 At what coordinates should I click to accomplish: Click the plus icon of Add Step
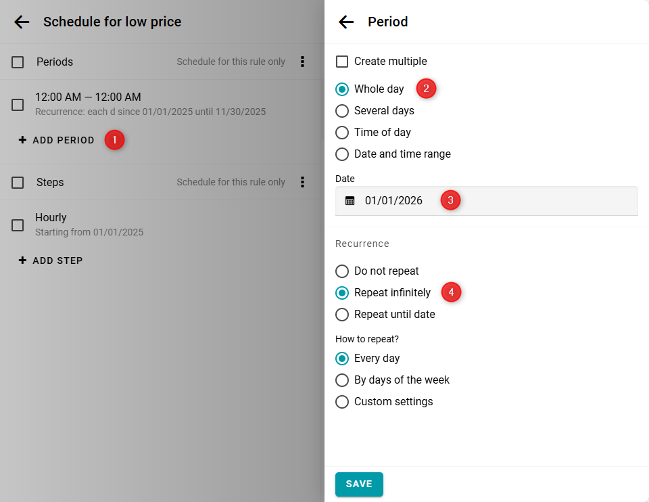point(22,260)
